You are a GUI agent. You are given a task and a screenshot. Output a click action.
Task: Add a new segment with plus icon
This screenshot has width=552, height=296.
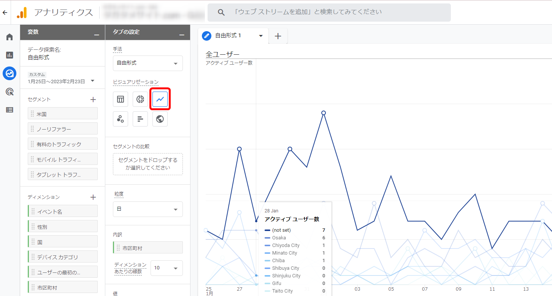click(93, 100)
